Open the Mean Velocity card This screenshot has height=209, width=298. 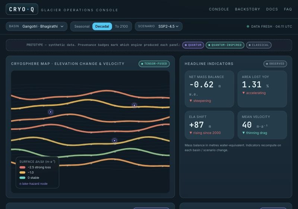[262, 125]
